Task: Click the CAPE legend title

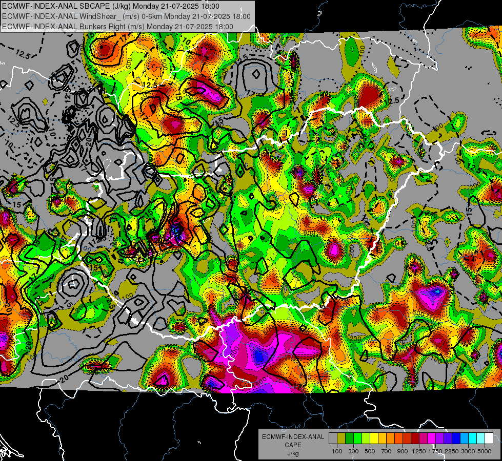Action: click(x=293, y=445)
